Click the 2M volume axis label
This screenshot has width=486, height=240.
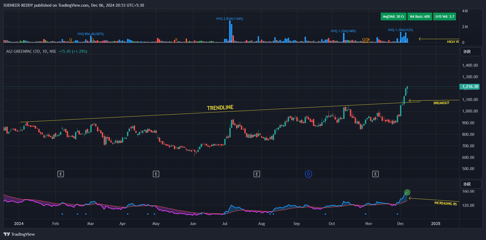[465, 27]
